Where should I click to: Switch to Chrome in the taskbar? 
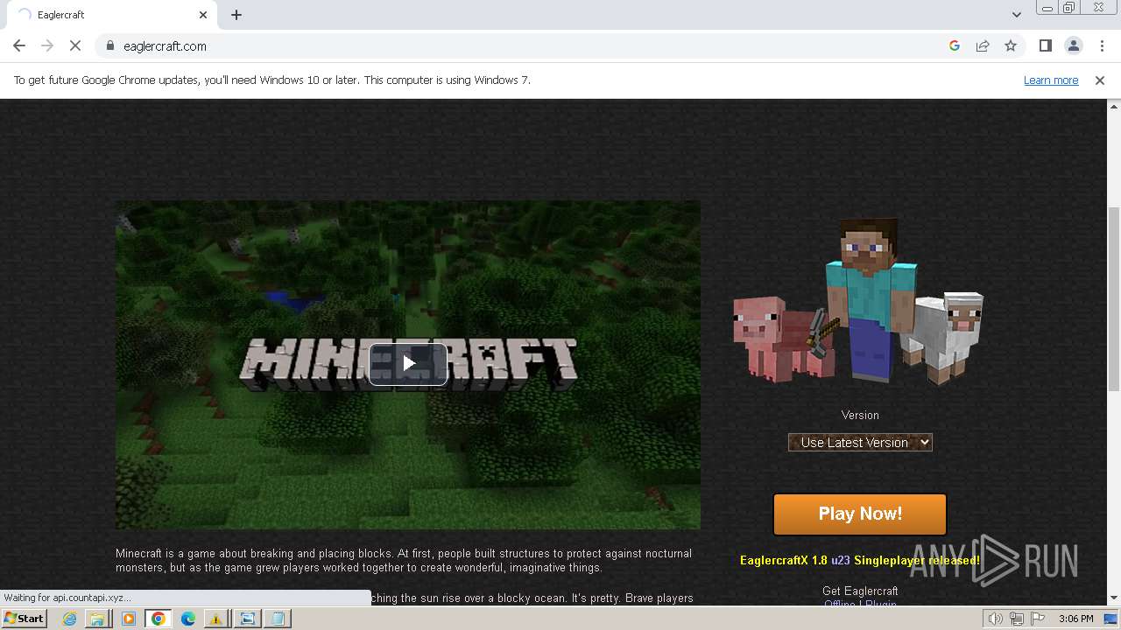point(158,619)
